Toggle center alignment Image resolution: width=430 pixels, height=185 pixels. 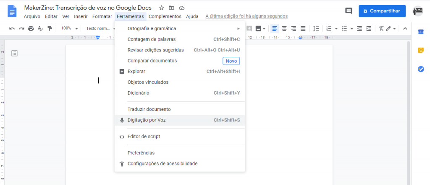(284, 28)
